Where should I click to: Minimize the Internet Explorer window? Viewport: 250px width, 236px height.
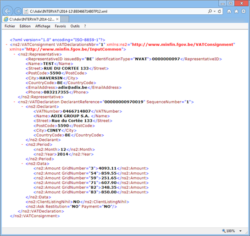[223, 3]
